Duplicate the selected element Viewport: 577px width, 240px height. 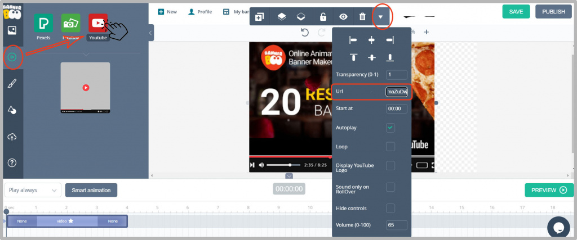pos(259,17)
